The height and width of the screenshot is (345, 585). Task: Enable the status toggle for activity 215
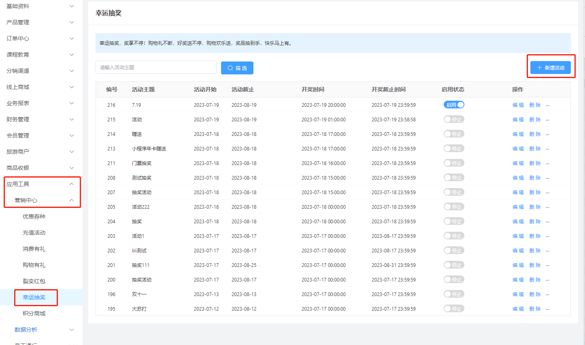[x=454, y=119]
